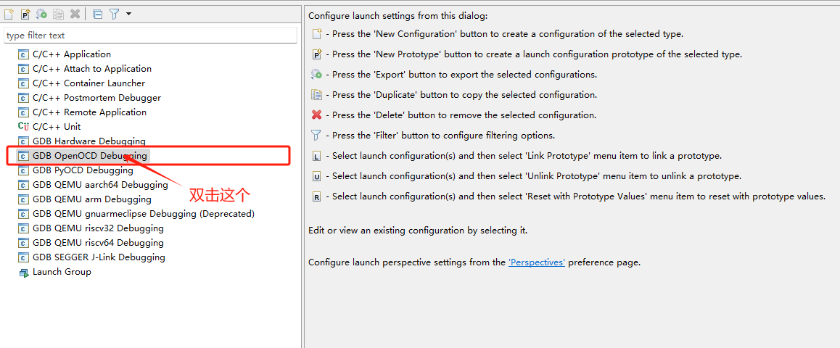Select C/C++ Application in the list

tap(71, 54)
